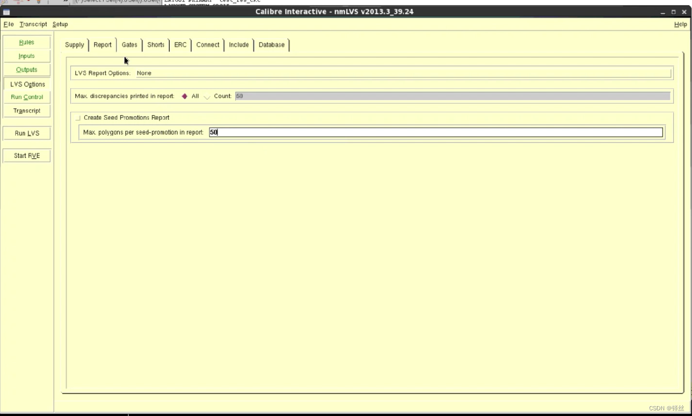Screen dimensions: 692x416
Task: Switch to the Shorts tab
Action: (156, 45)
